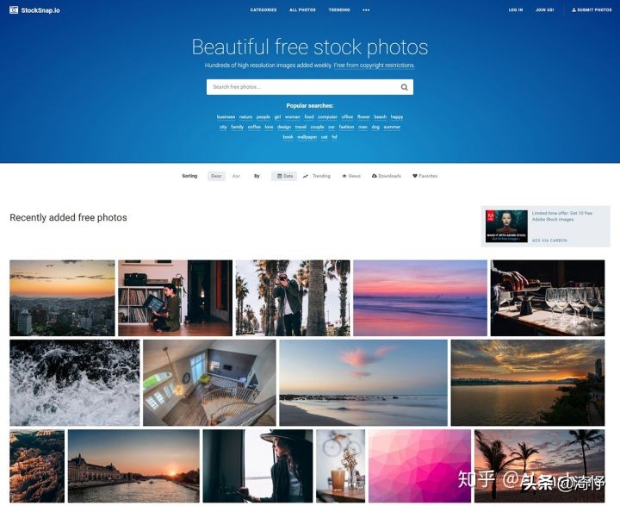Image resolution: width=620 pixels, height=506 pixels.
Task: Click the search magnifier icon
Action: point(404,87)
